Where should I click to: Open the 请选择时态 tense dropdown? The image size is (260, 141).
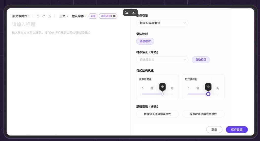click(162, 60)
